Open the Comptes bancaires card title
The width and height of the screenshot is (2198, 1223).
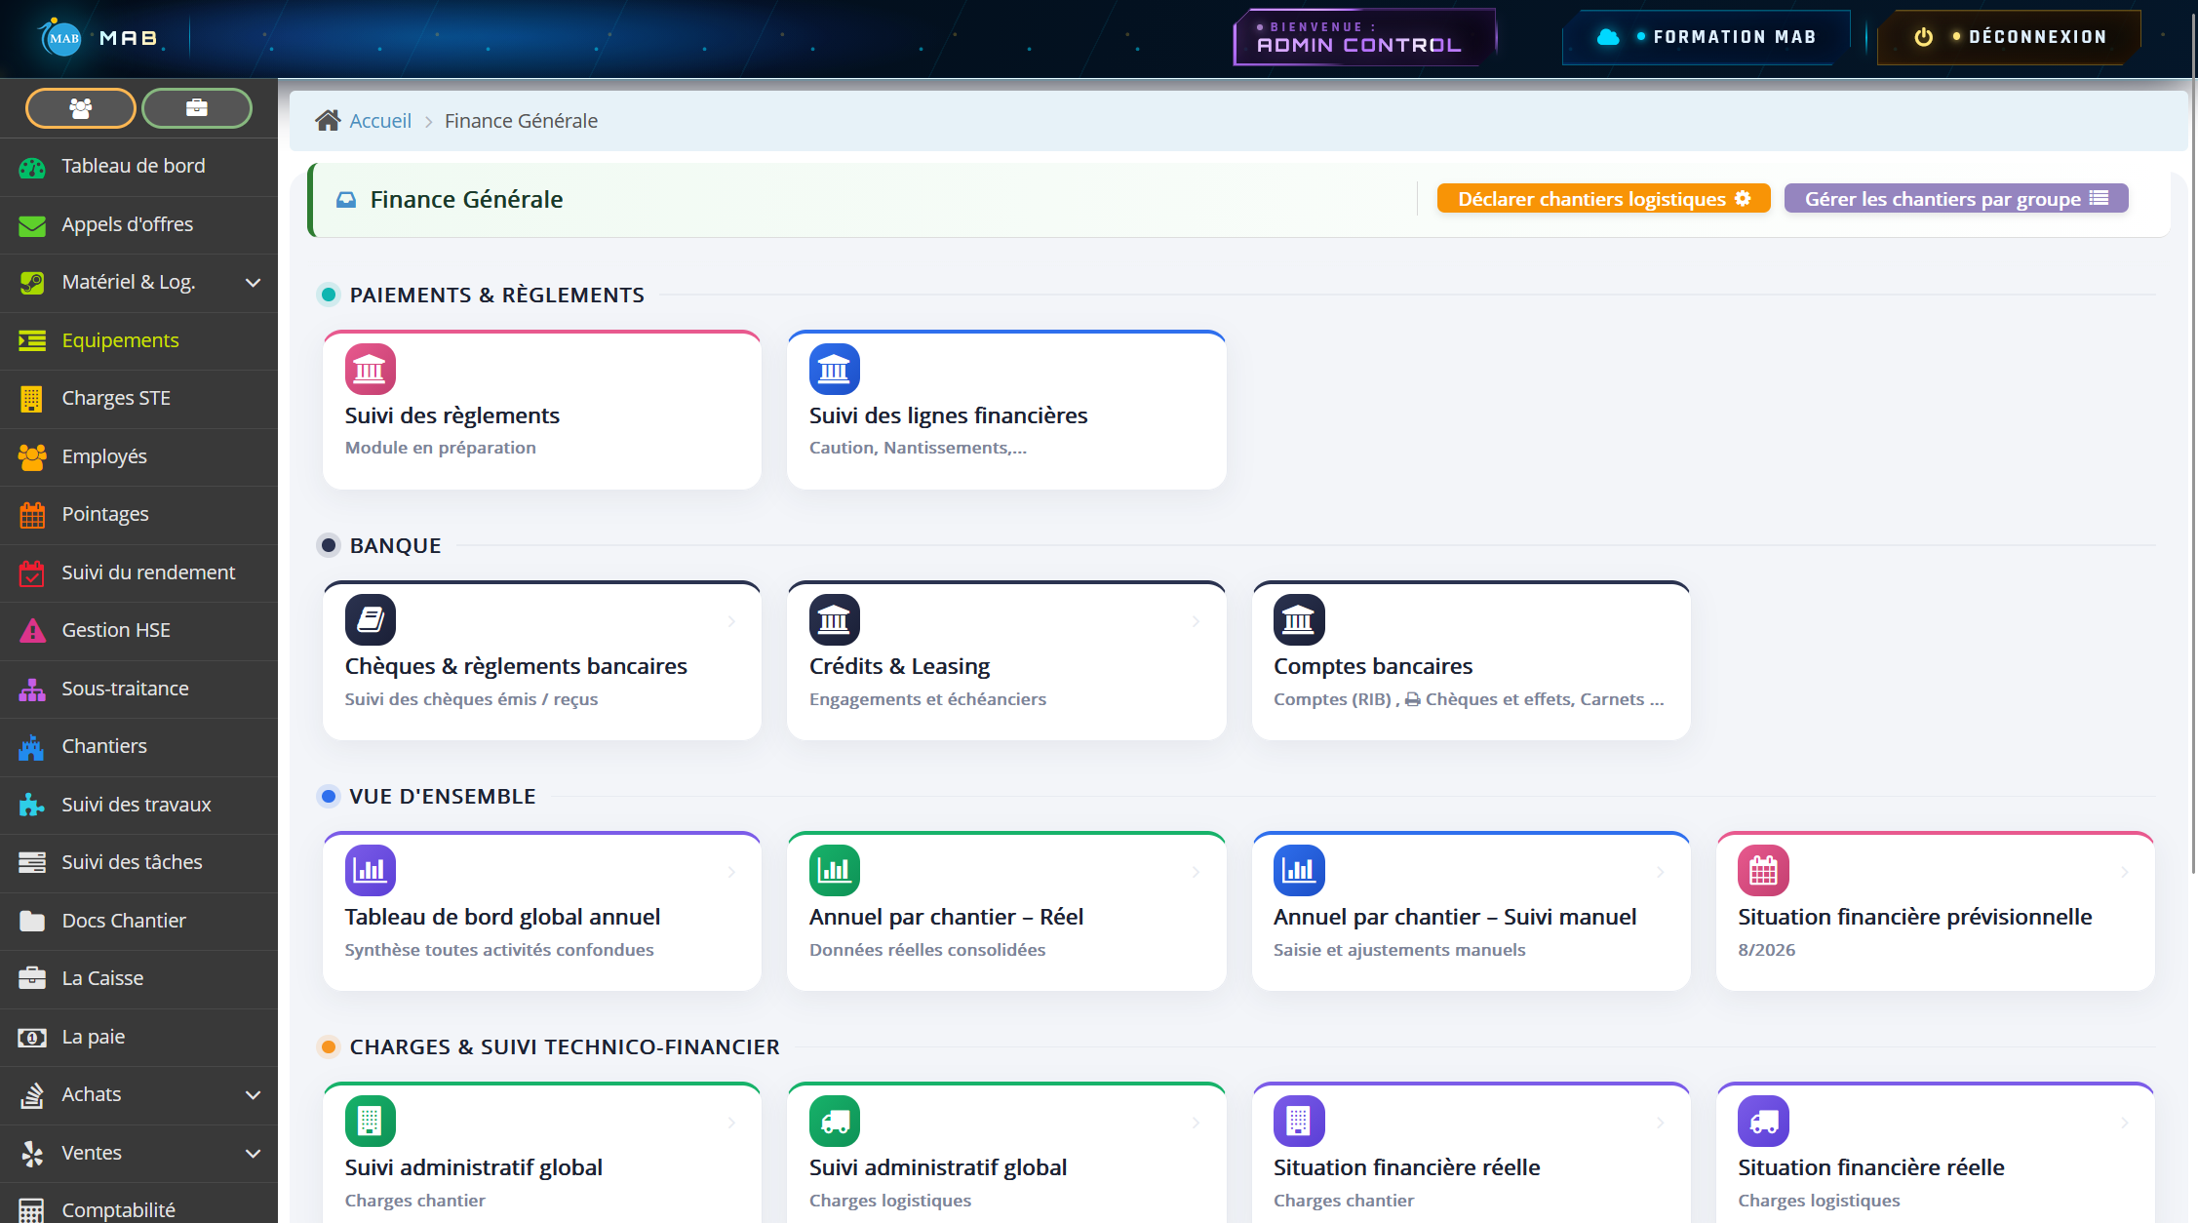pyautogui.click(x=1373, y=666)
